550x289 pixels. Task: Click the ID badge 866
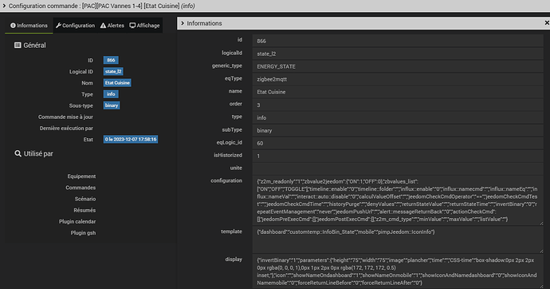[x=111, y=60]
